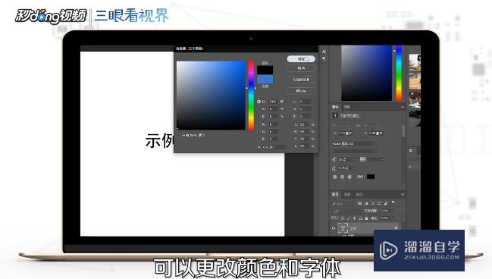Screen dimensions: 492x279
Task: Open the Color Libraries button
Action: (x=301, y=91)
